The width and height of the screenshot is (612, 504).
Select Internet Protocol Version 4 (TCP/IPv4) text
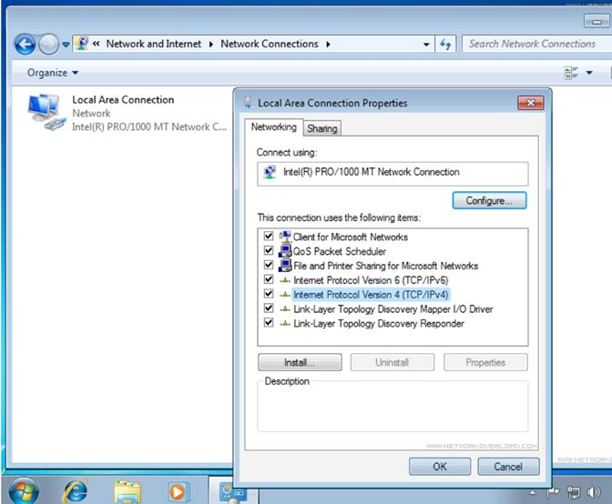(371, 295)
